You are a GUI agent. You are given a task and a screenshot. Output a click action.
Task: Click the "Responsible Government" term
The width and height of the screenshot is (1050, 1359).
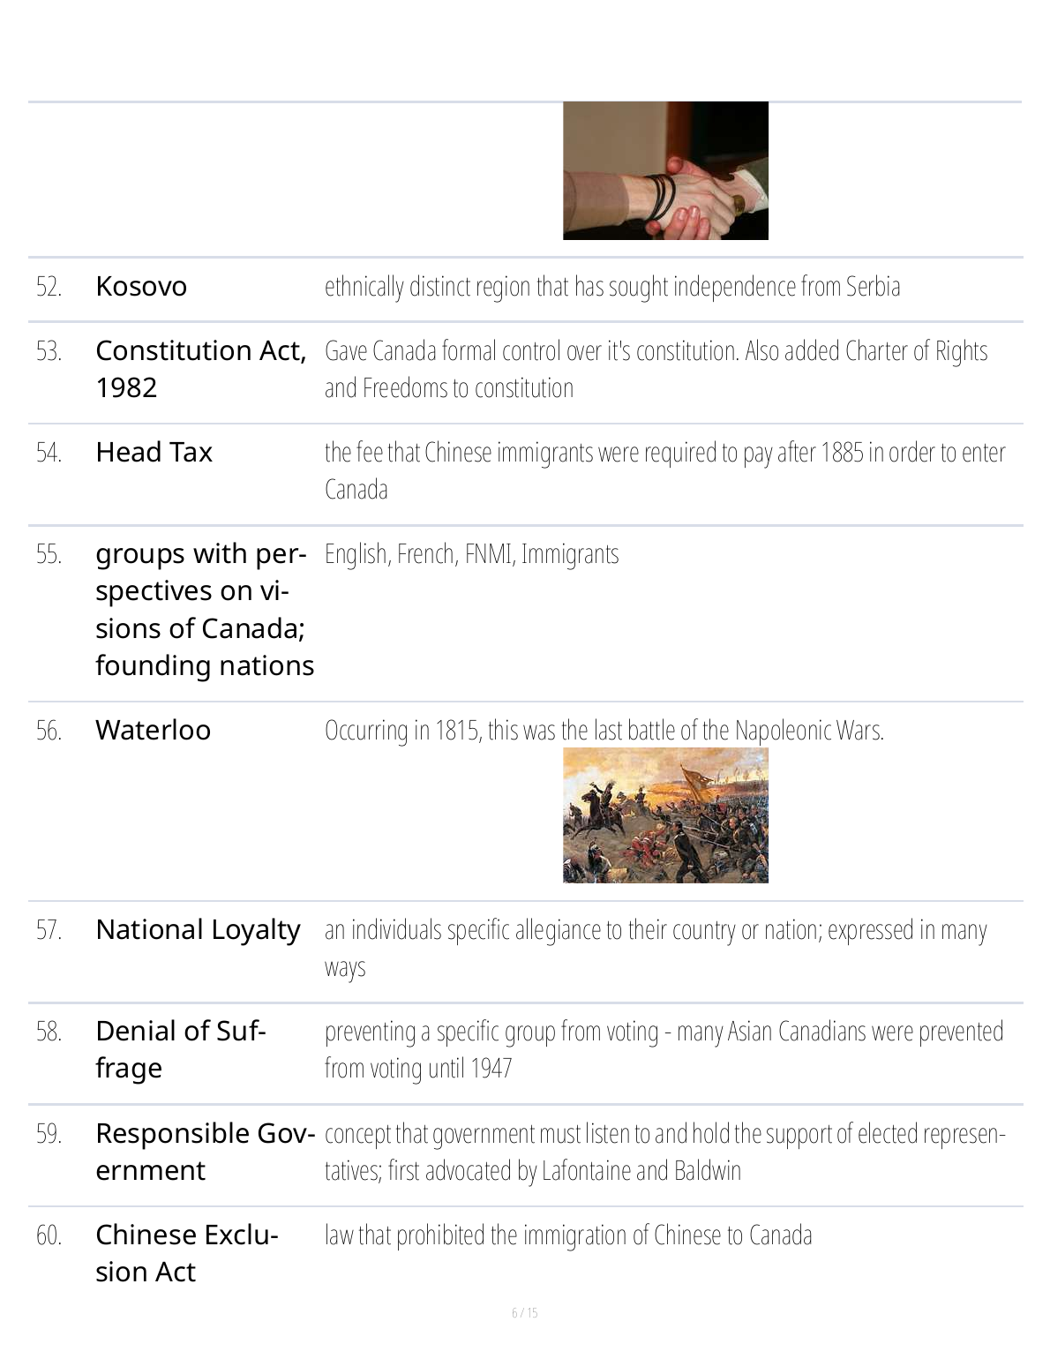(205, 1152)
